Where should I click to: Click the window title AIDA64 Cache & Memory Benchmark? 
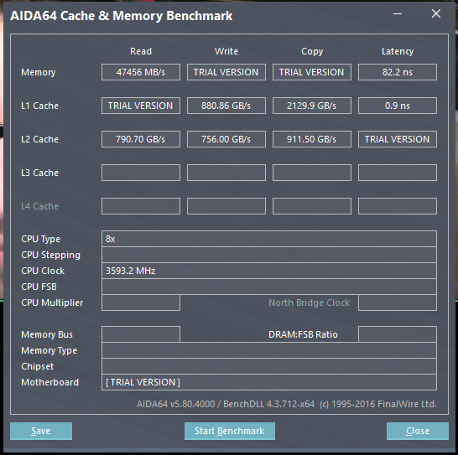click(x=122, y=16)
